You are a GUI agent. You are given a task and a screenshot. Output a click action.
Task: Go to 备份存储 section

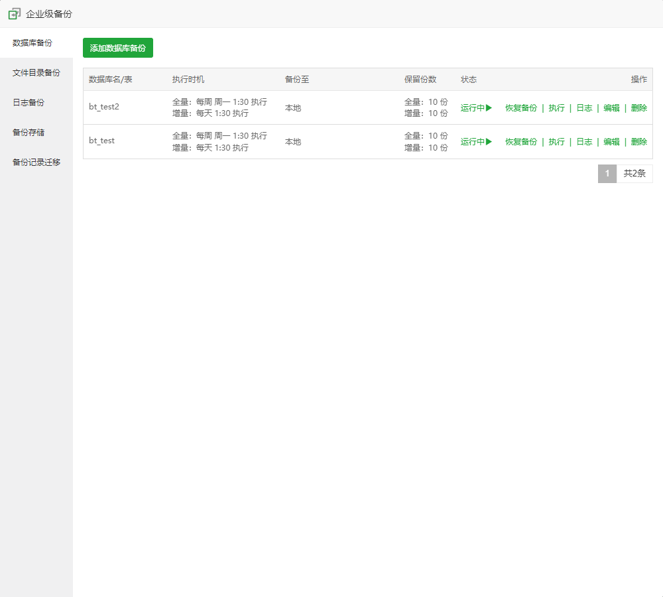pyautogui.click(x=29, y=133)
